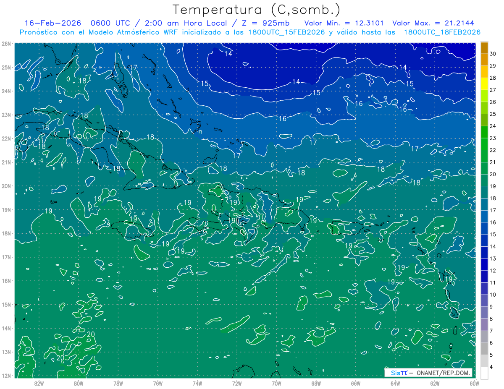This screenshot has height=389, width=504.
Task: Click the '64W' longitude axis label
Action: tap(395, 383)
